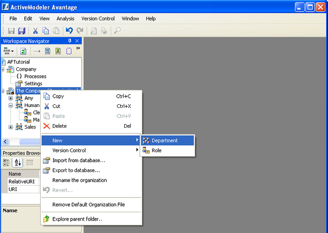Open the Help menu
This screenshot has width=328, height=233.
(x=151, y=18)
